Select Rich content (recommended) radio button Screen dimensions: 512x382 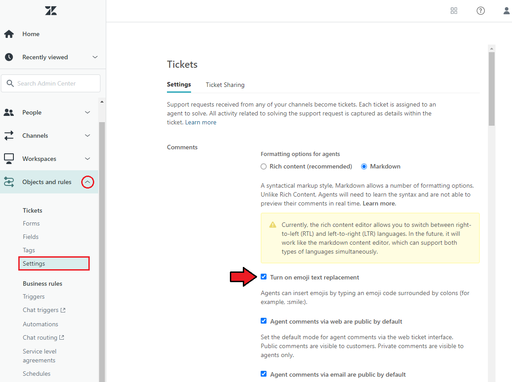(263, 167)
